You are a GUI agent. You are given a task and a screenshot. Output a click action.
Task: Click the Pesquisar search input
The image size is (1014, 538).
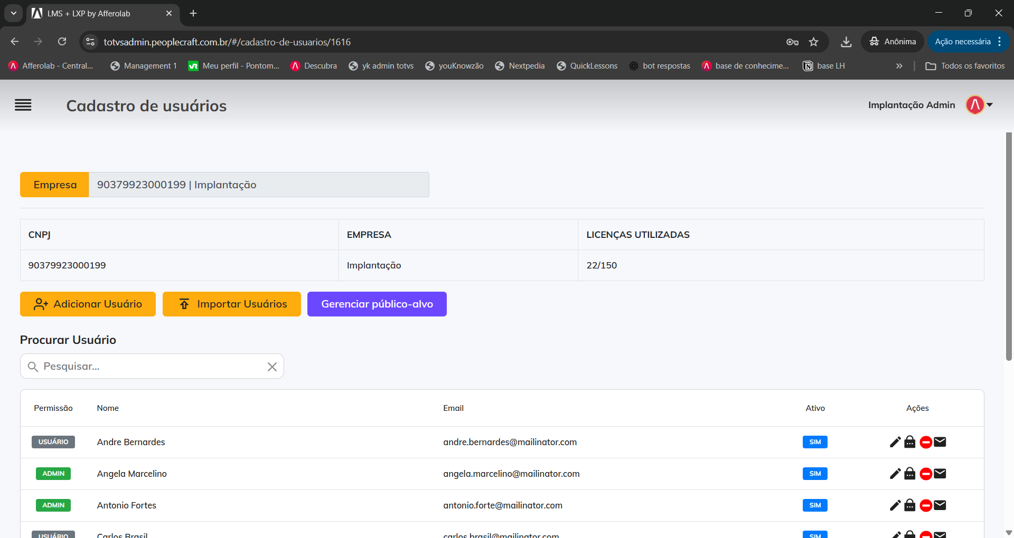click(x=152, y=367)
